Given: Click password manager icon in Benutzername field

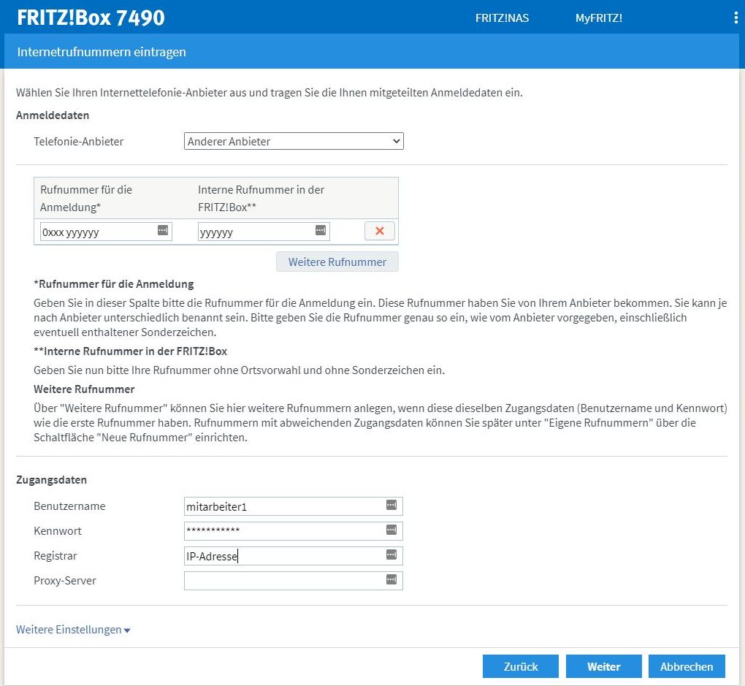Looking at the screenshot, I should coord(391,505).
